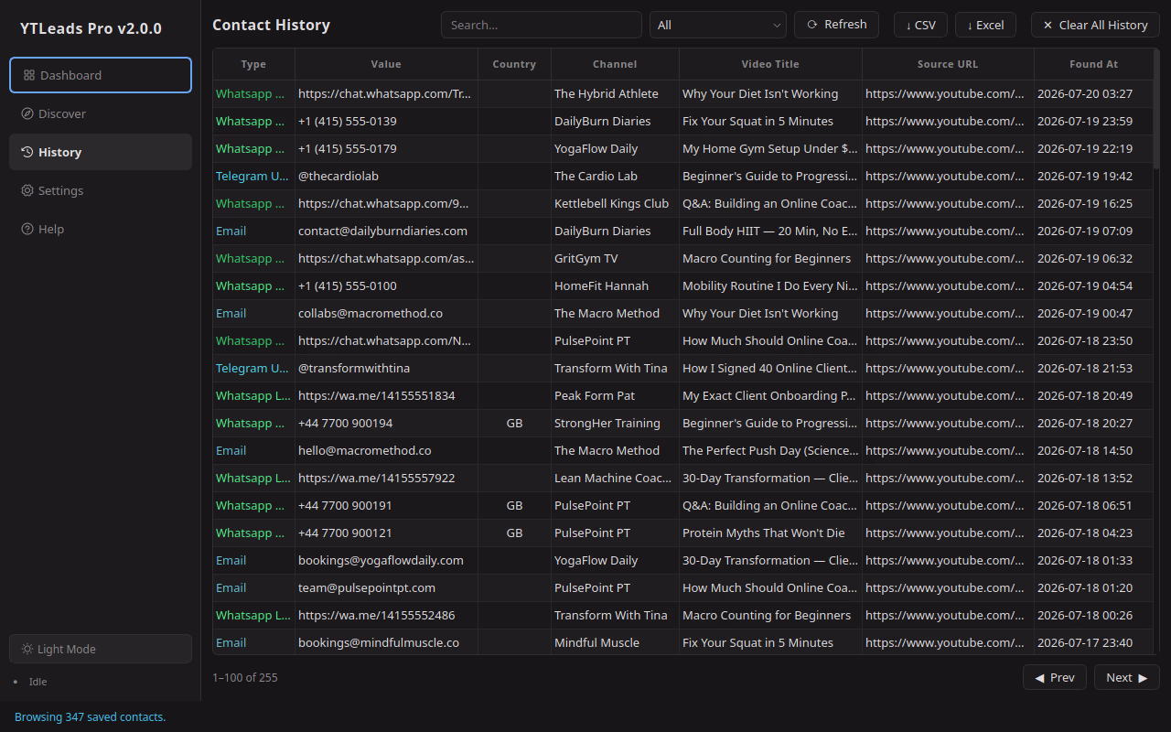Click the Help question mark icon

(27, 229)
